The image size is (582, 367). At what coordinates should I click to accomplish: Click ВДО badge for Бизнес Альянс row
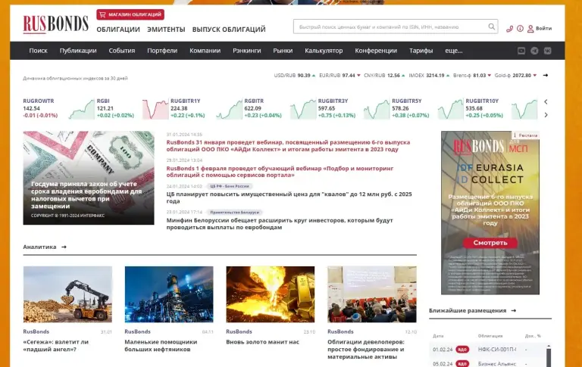pyautogui.click(x=462, y=364)
